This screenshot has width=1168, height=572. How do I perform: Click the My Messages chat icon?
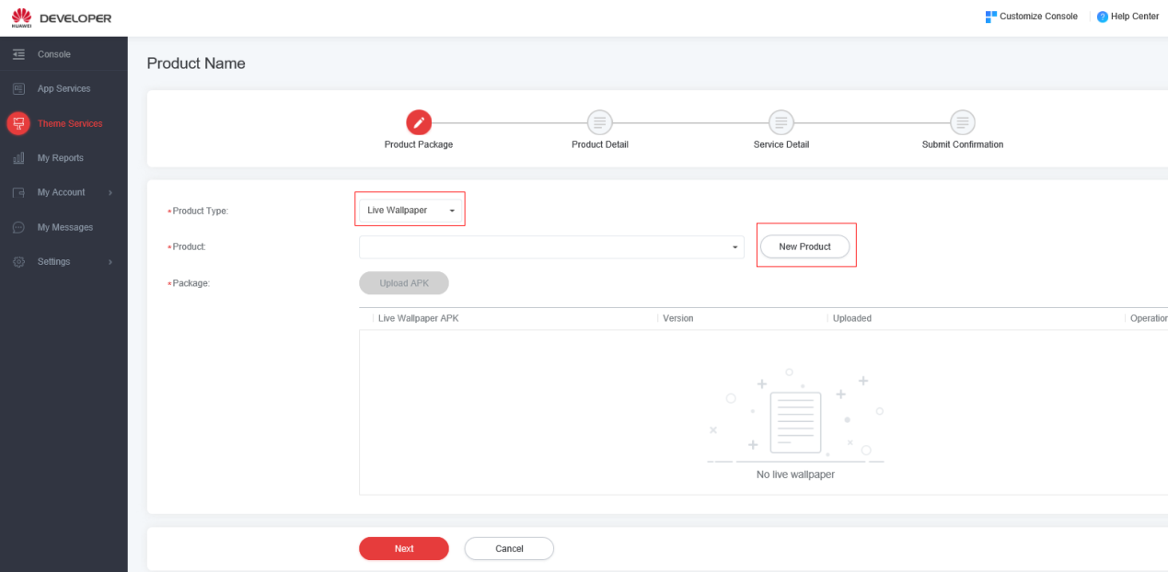click(x=18, y=227)
